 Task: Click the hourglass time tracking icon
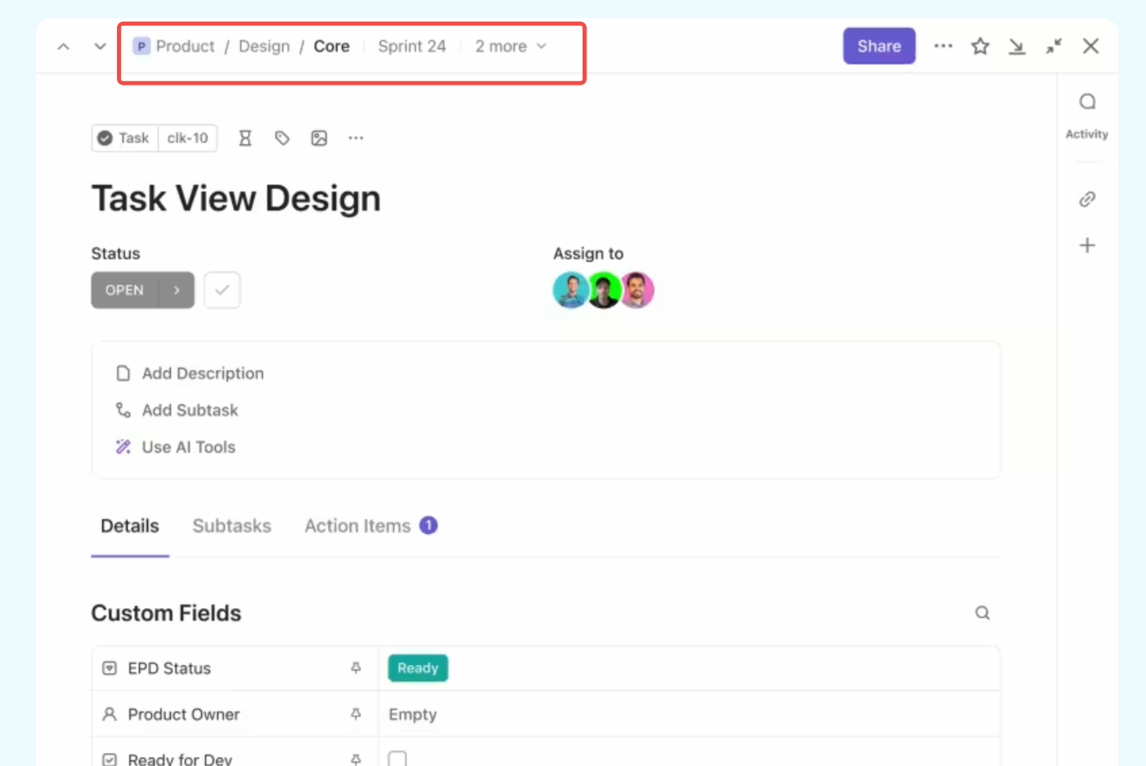tap(245, 138)
